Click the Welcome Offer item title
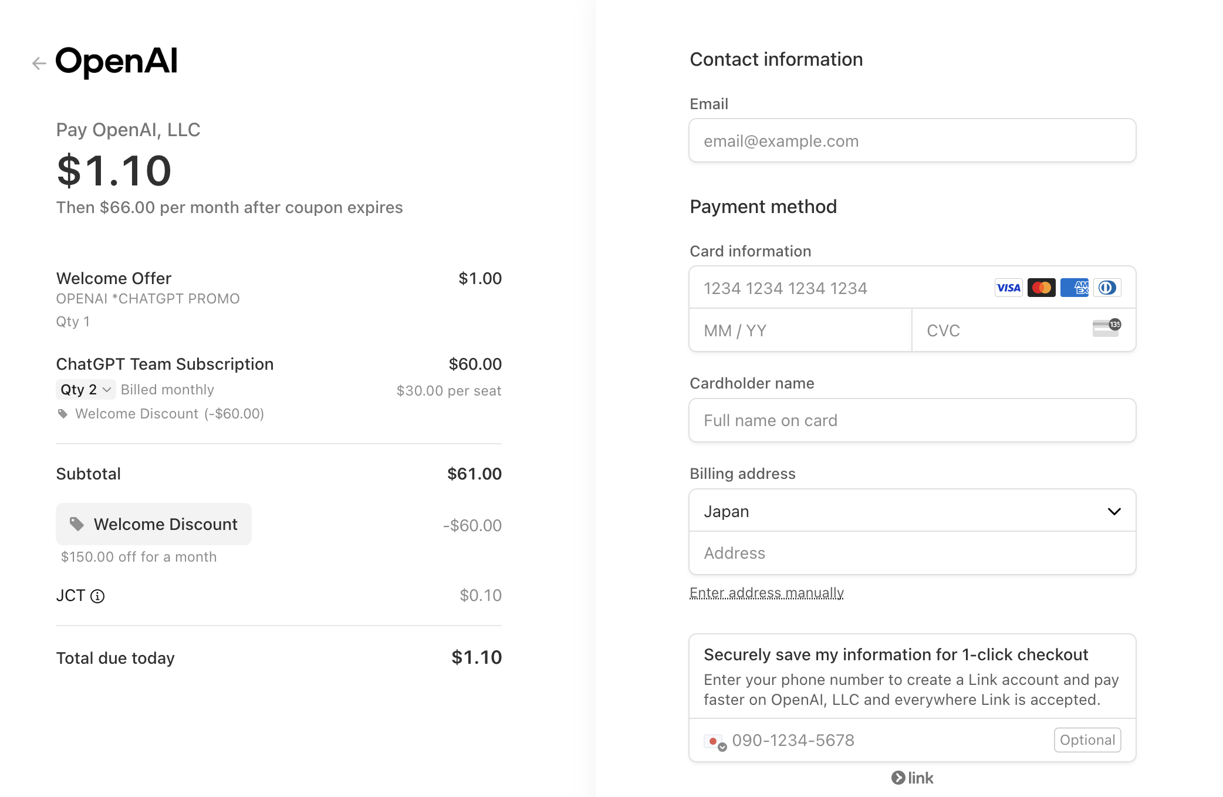The width and height of the screenshot is (1223, 797). pyautogui.click(x=114, y=278)
